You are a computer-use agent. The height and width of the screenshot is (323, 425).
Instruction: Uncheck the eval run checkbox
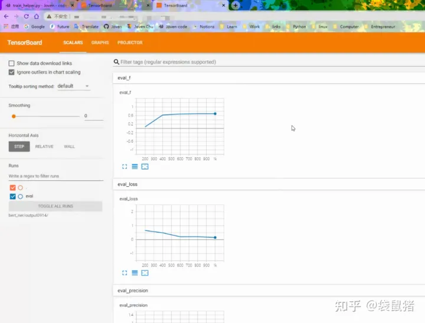click(x=12, y=196)
